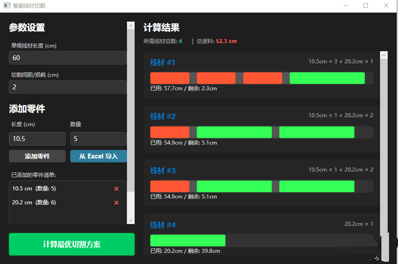
Task: Remove the 20.2 cm part with red X
Action: pos(116,203)
